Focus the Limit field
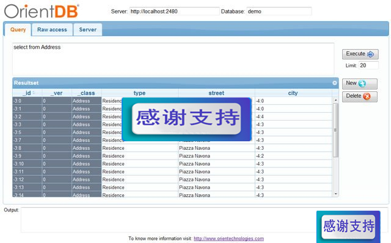 [x=368, y=65]
